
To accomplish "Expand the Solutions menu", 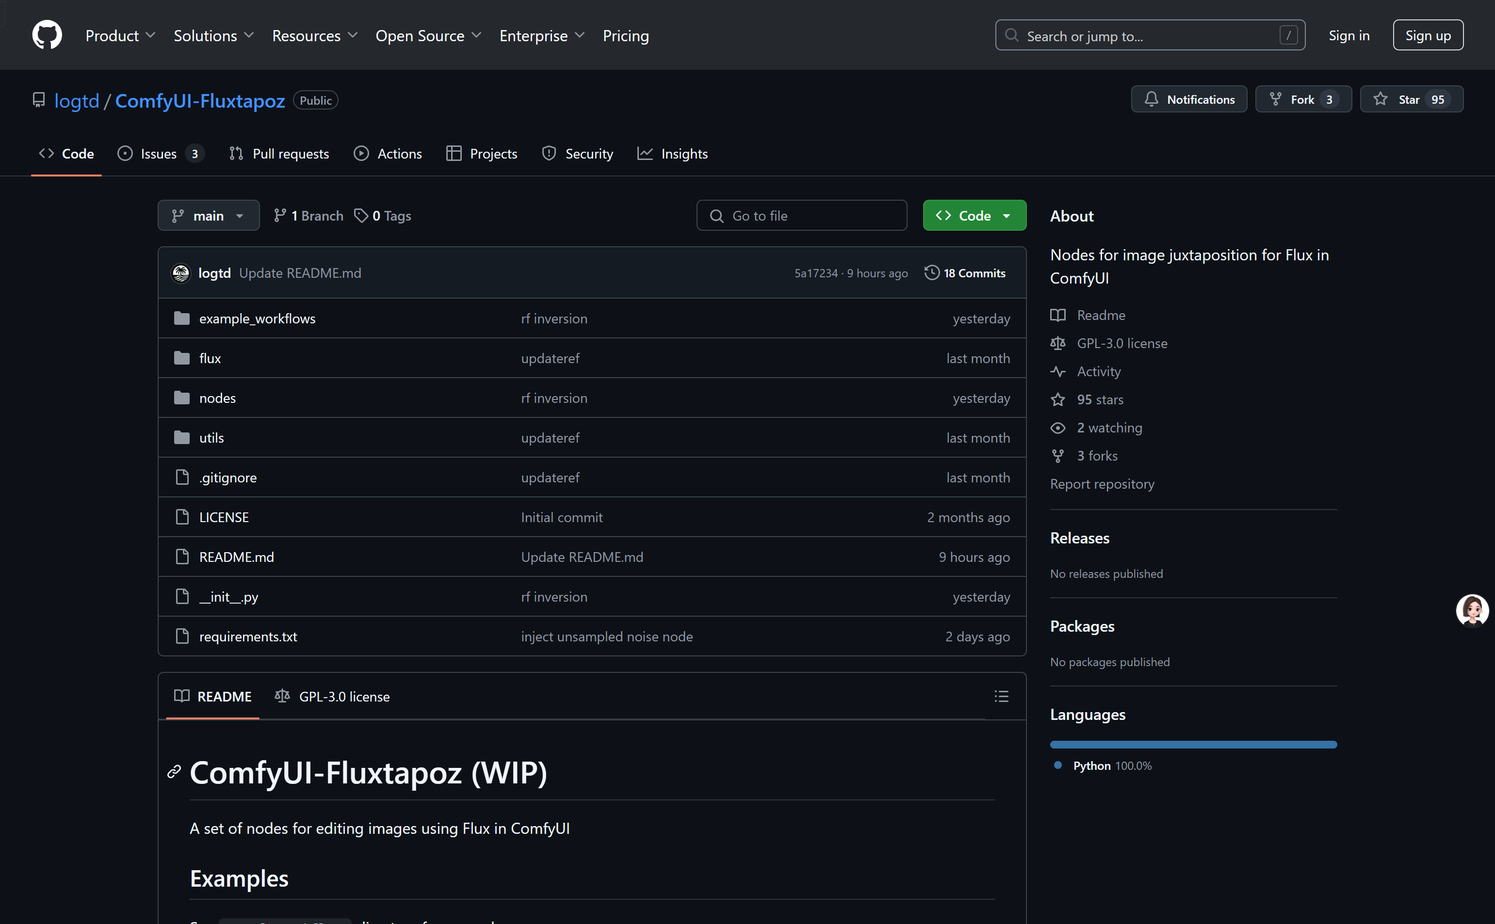I will tap(213, 35).
